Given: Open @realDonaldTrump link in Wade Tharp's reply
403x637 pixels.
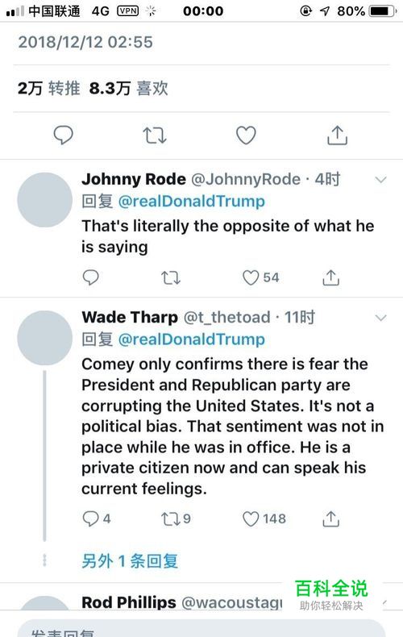Looking at the screenshot, I should (x=191, y=339).
